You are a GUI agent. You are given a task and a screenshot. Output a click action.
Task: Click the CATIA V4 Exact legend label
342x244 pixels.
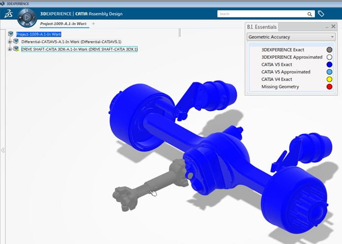[x=277, y=79]
